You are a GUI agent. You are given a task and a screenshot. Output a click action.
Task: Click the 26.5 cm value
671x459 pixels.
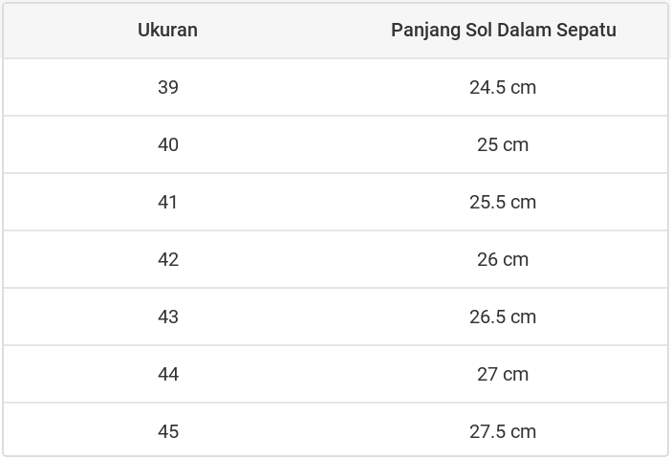click(503, 317)
